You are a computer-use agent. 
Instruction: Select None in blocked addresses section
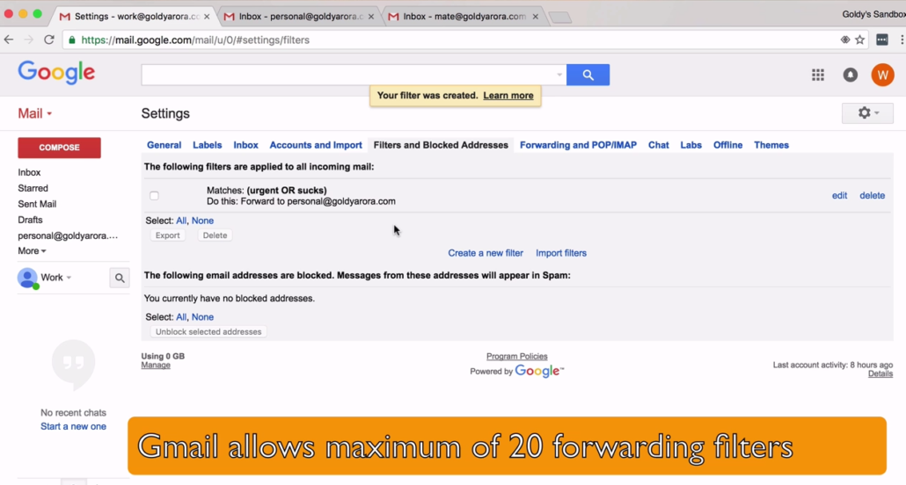point(202,317)
